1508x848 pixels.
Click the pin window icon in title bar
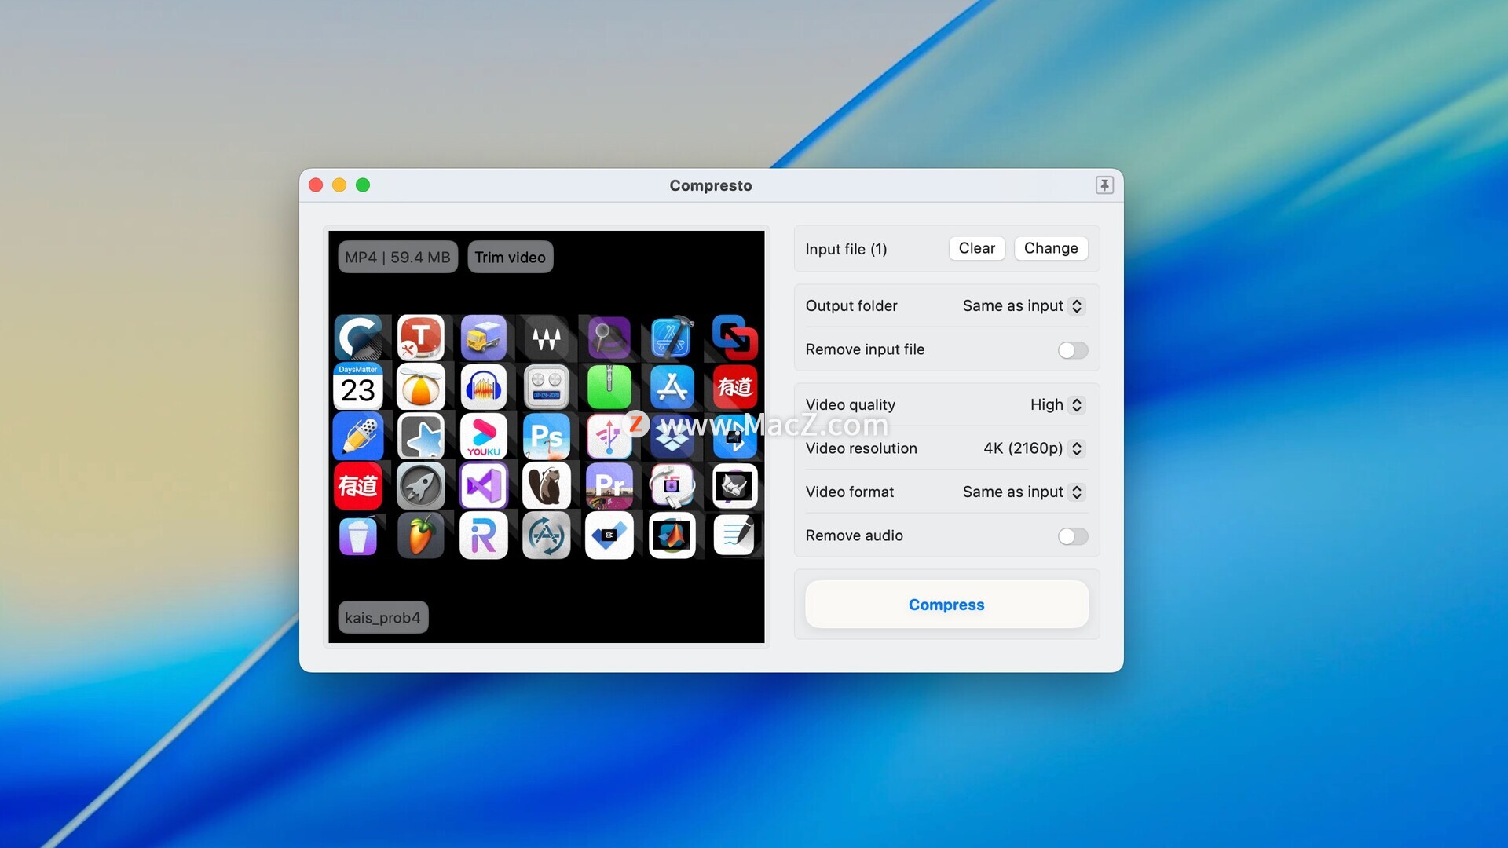pyautogui.click(x=1104, y=185)
